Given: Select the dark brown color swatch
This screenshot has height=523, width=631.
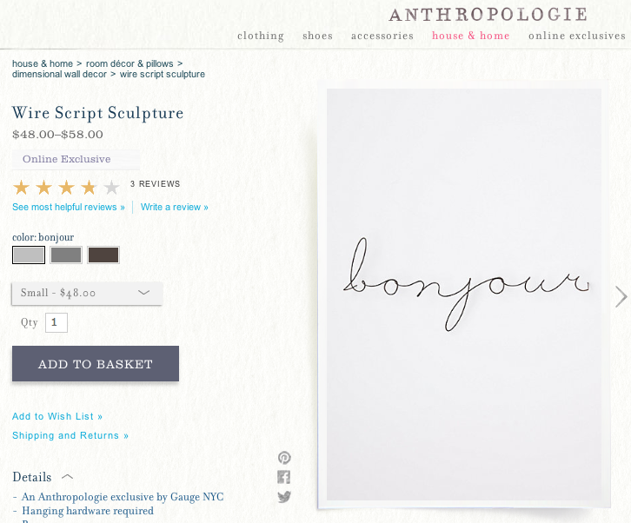Looking at the screenshot, I should 103,255.
